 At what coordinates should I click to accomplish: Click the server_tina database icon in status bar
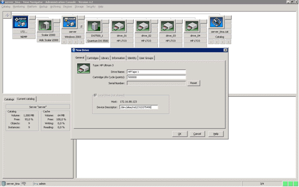4,183
